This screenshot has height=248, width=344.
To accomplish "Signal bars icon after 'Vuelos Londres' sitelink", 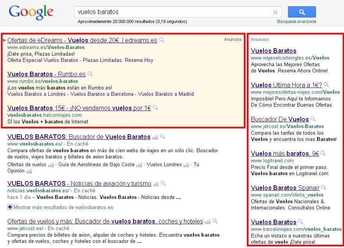I will pyautogui.click(x=186, y=165).
